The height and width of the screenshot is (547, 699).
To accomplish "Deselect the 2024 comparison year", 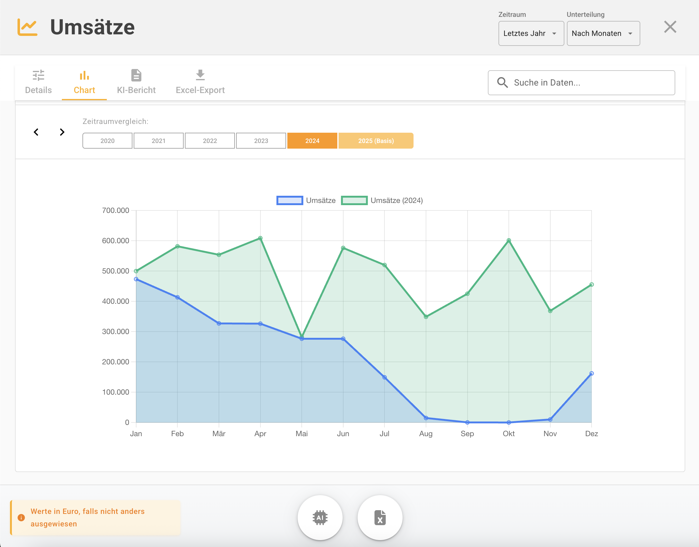I will tap(312, 140).
